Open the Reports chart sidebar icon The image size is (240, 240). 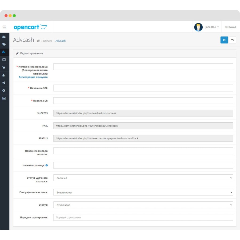4,98
